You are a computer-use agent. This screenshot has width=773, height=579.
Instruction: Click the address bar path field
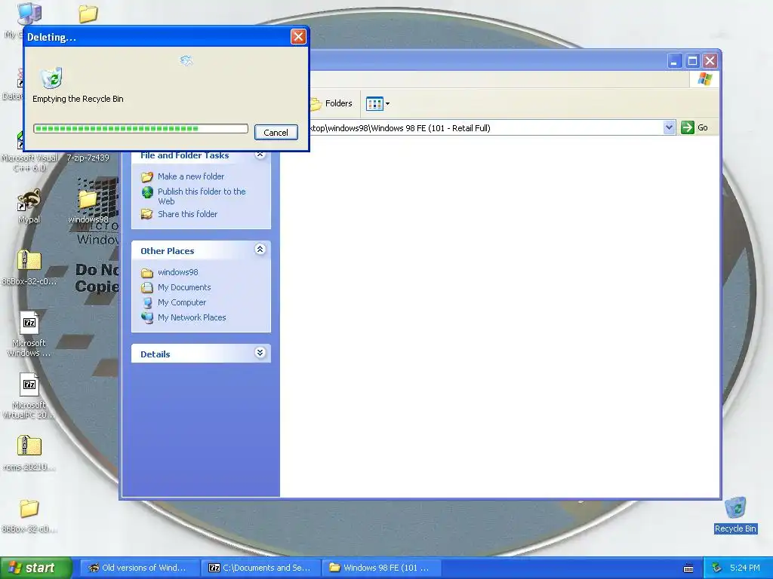485,128
